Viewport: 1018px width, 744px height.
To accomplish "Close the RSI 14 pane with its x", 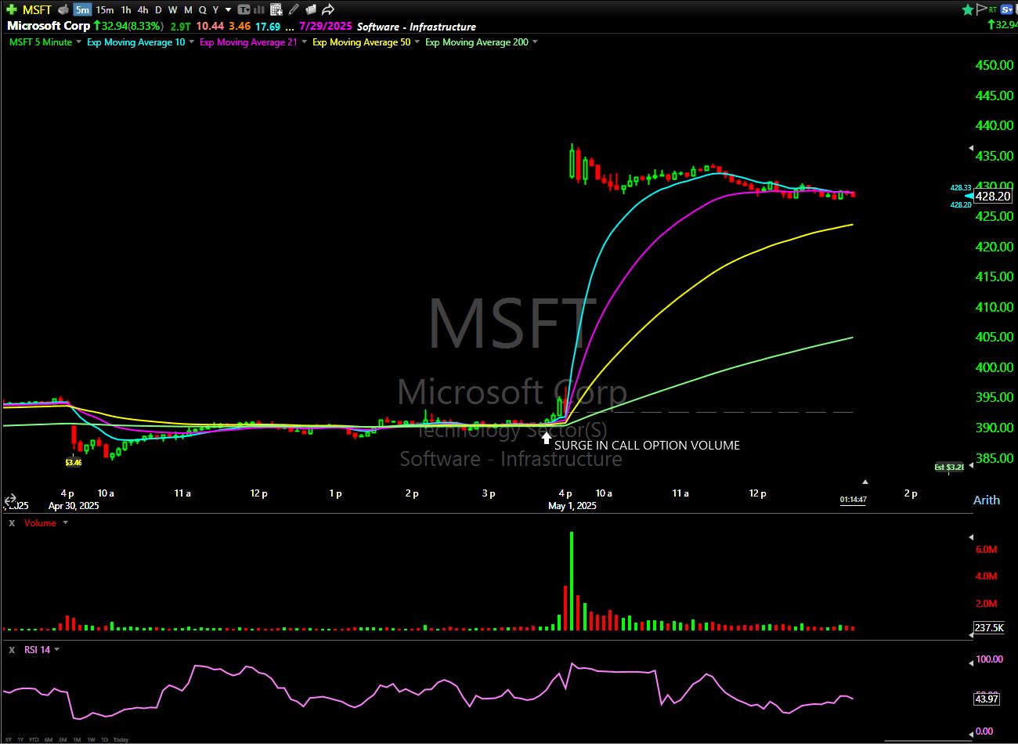I will [x=12, y=650].
